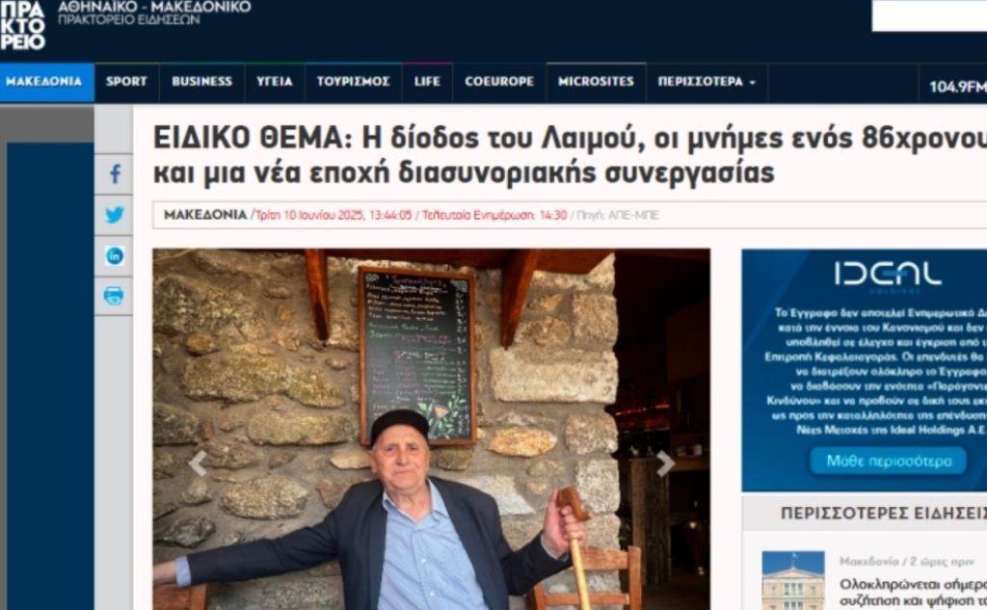
Task: Share article via Twitter icon
Action: pyautogui.click(x=114, y=215)
